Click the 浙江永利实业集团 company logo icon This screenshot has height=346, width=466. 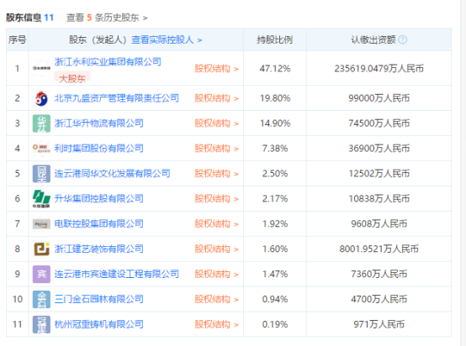pyautogui.click(x=41, y=68)
